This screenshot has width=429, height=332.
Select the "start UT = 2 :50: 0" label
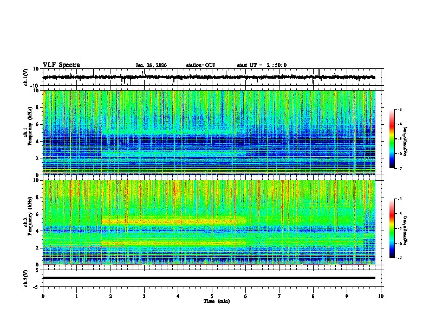coord(262,65)
